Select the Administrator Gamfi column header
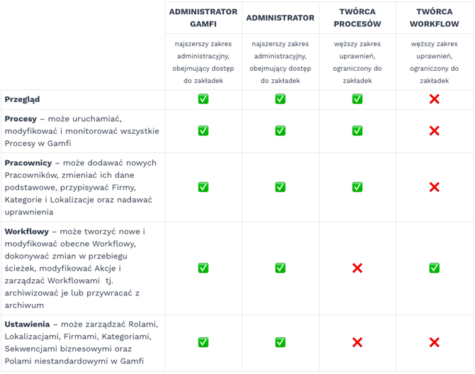Viewport: 475px width, 374px height. coord(203,18)
